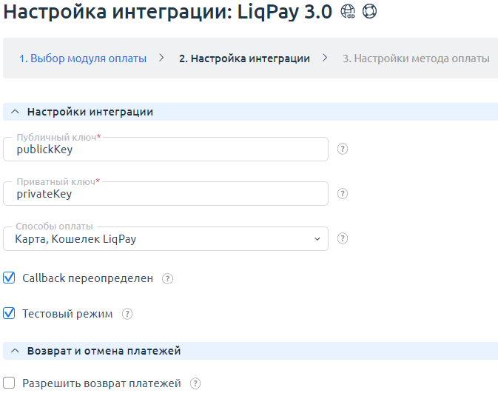Image resolution: width=498 pixels, height=396 pixels.
Task: Open the lifebuoy support icon in the header
Action: (369, 13)
